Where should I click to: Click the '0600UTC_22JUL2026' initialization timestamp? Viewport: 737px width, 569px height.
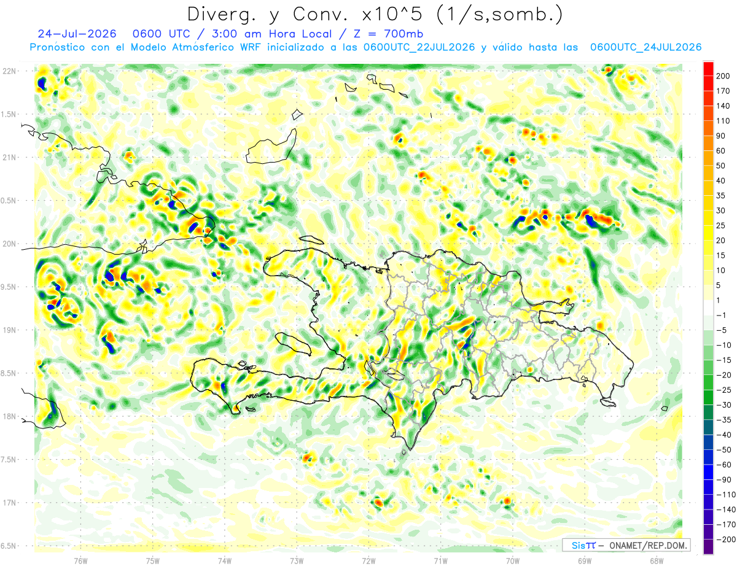[419, 47]
